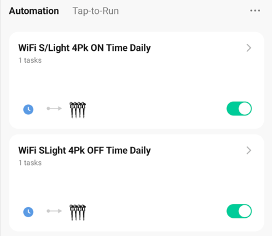Click the arrow connector icon in ON automation

click(x=55, y=109)
